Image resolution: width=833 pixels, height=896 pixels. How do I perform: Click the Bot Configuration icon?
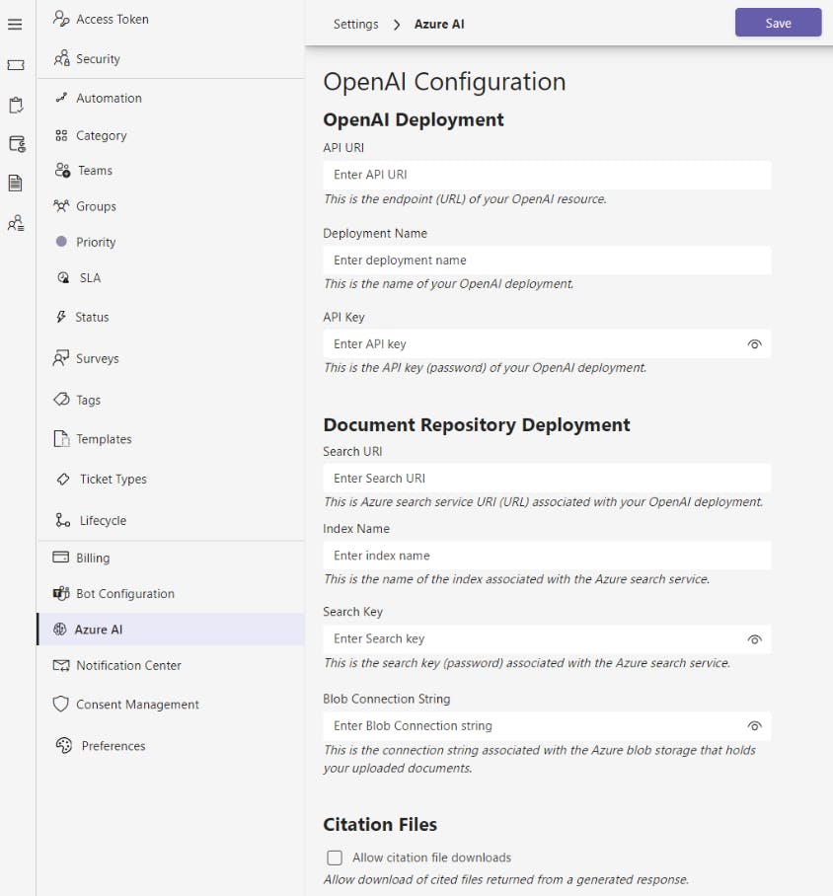click(x=59, y=593)
